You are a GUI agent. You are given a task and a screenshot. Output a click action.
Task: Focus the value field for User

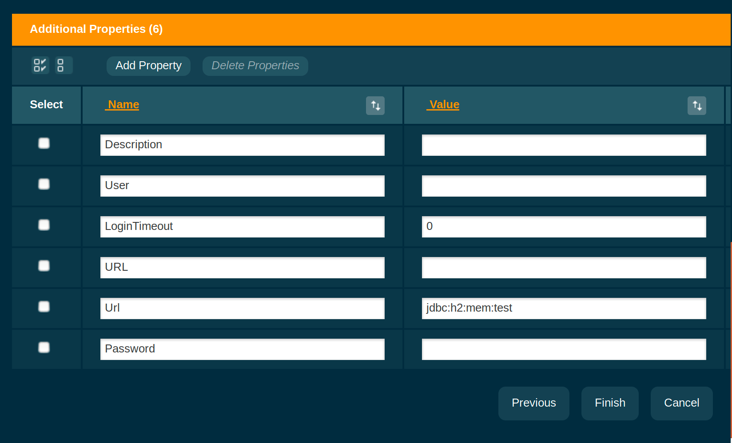tap(564, 186)
